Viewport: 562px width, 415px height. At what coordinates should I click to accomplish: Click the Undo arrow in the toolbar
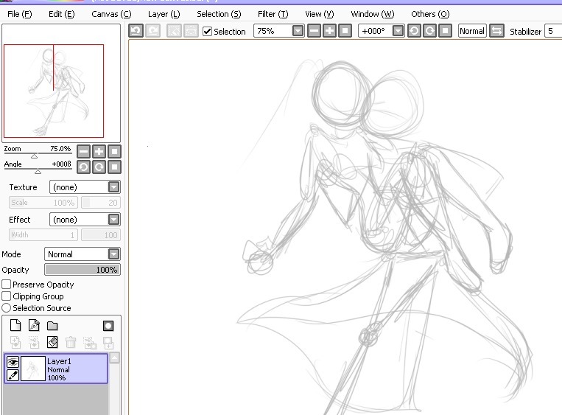pyautogui.click(x=136, y=31)
